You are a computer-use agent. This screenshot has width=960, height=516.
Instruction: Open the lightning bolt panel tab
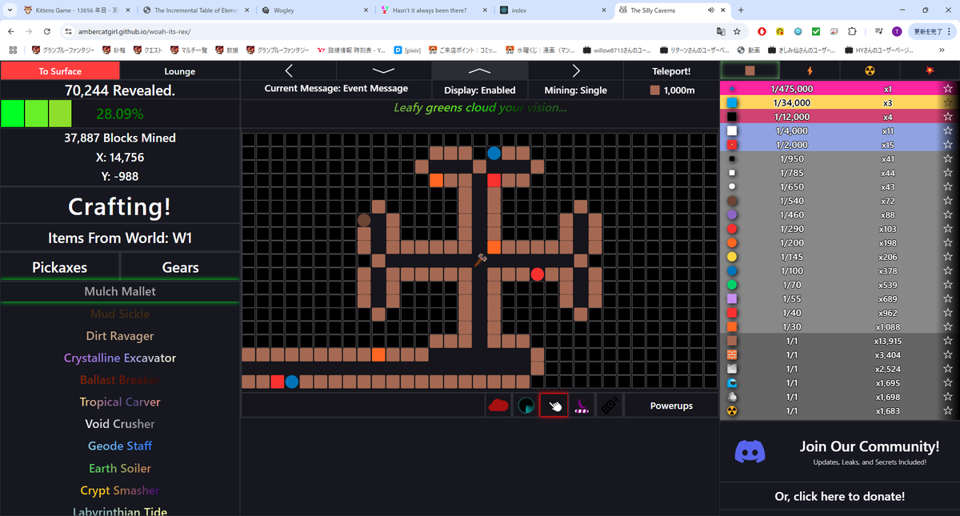811,70
